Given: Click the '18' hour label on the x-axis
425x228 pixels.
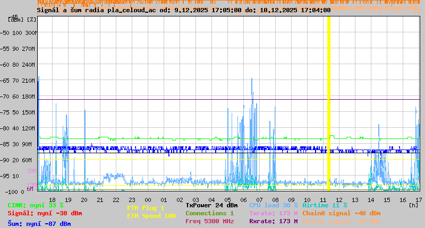Looking at the screenshot, I should (52, 200).
